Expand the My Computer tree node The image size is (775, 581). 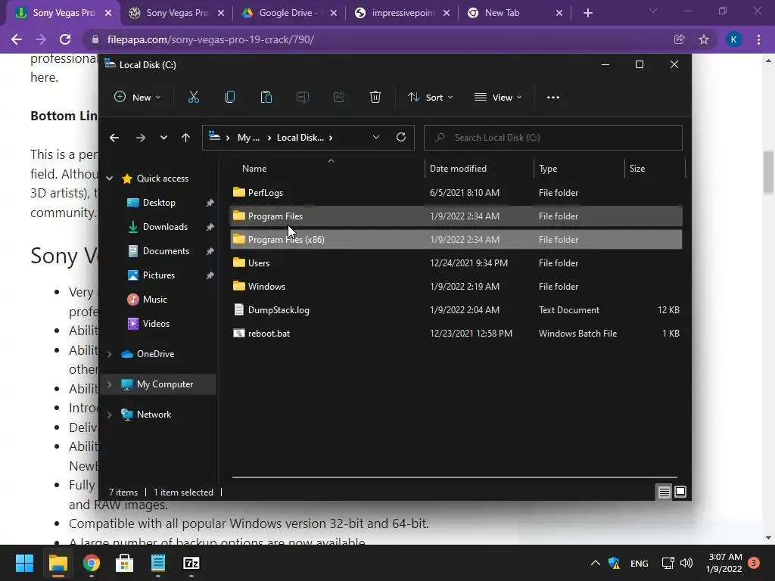(x=110, y=384)
